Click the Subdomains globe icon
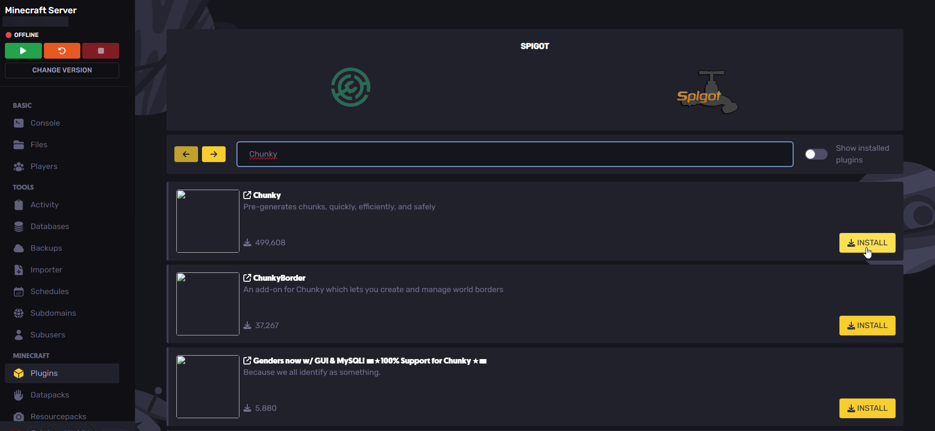Image resolution: width=935 pixels, height=431 pixels. (19, 313)
